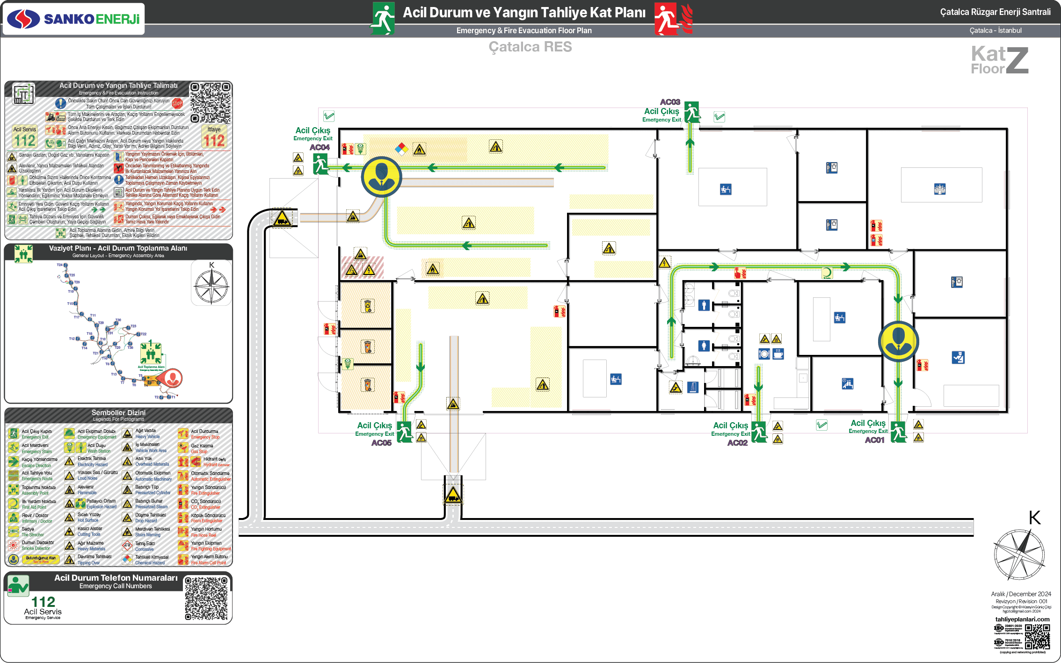Image resolution: width=1061 pixels, height=663 pixels.
Task: Click the tahliyeplanlari.com website text
Action: pos(1022,619)
